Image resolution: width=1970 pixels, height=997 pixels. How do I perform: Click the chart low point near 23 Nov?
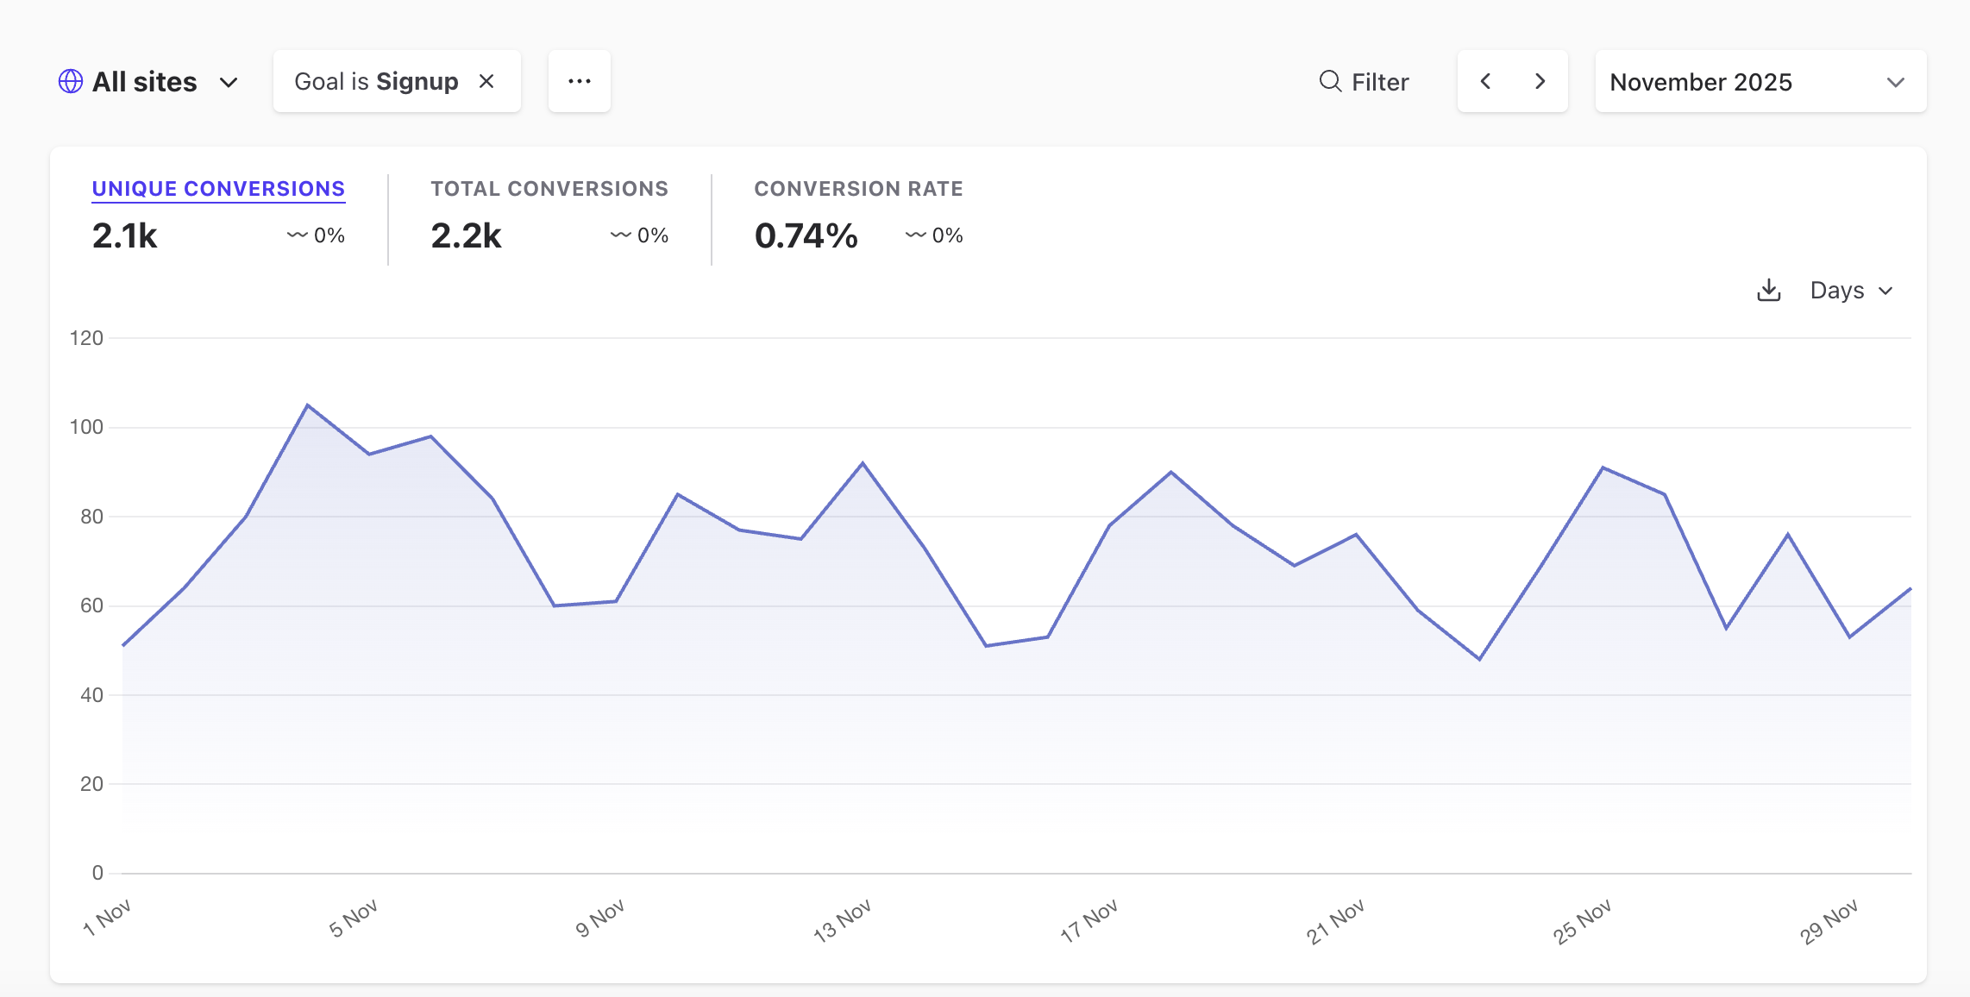tap(1479, 659)
